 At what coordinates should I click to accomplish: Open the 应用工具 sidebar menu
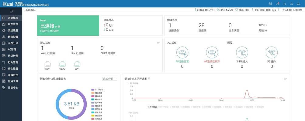11,81
